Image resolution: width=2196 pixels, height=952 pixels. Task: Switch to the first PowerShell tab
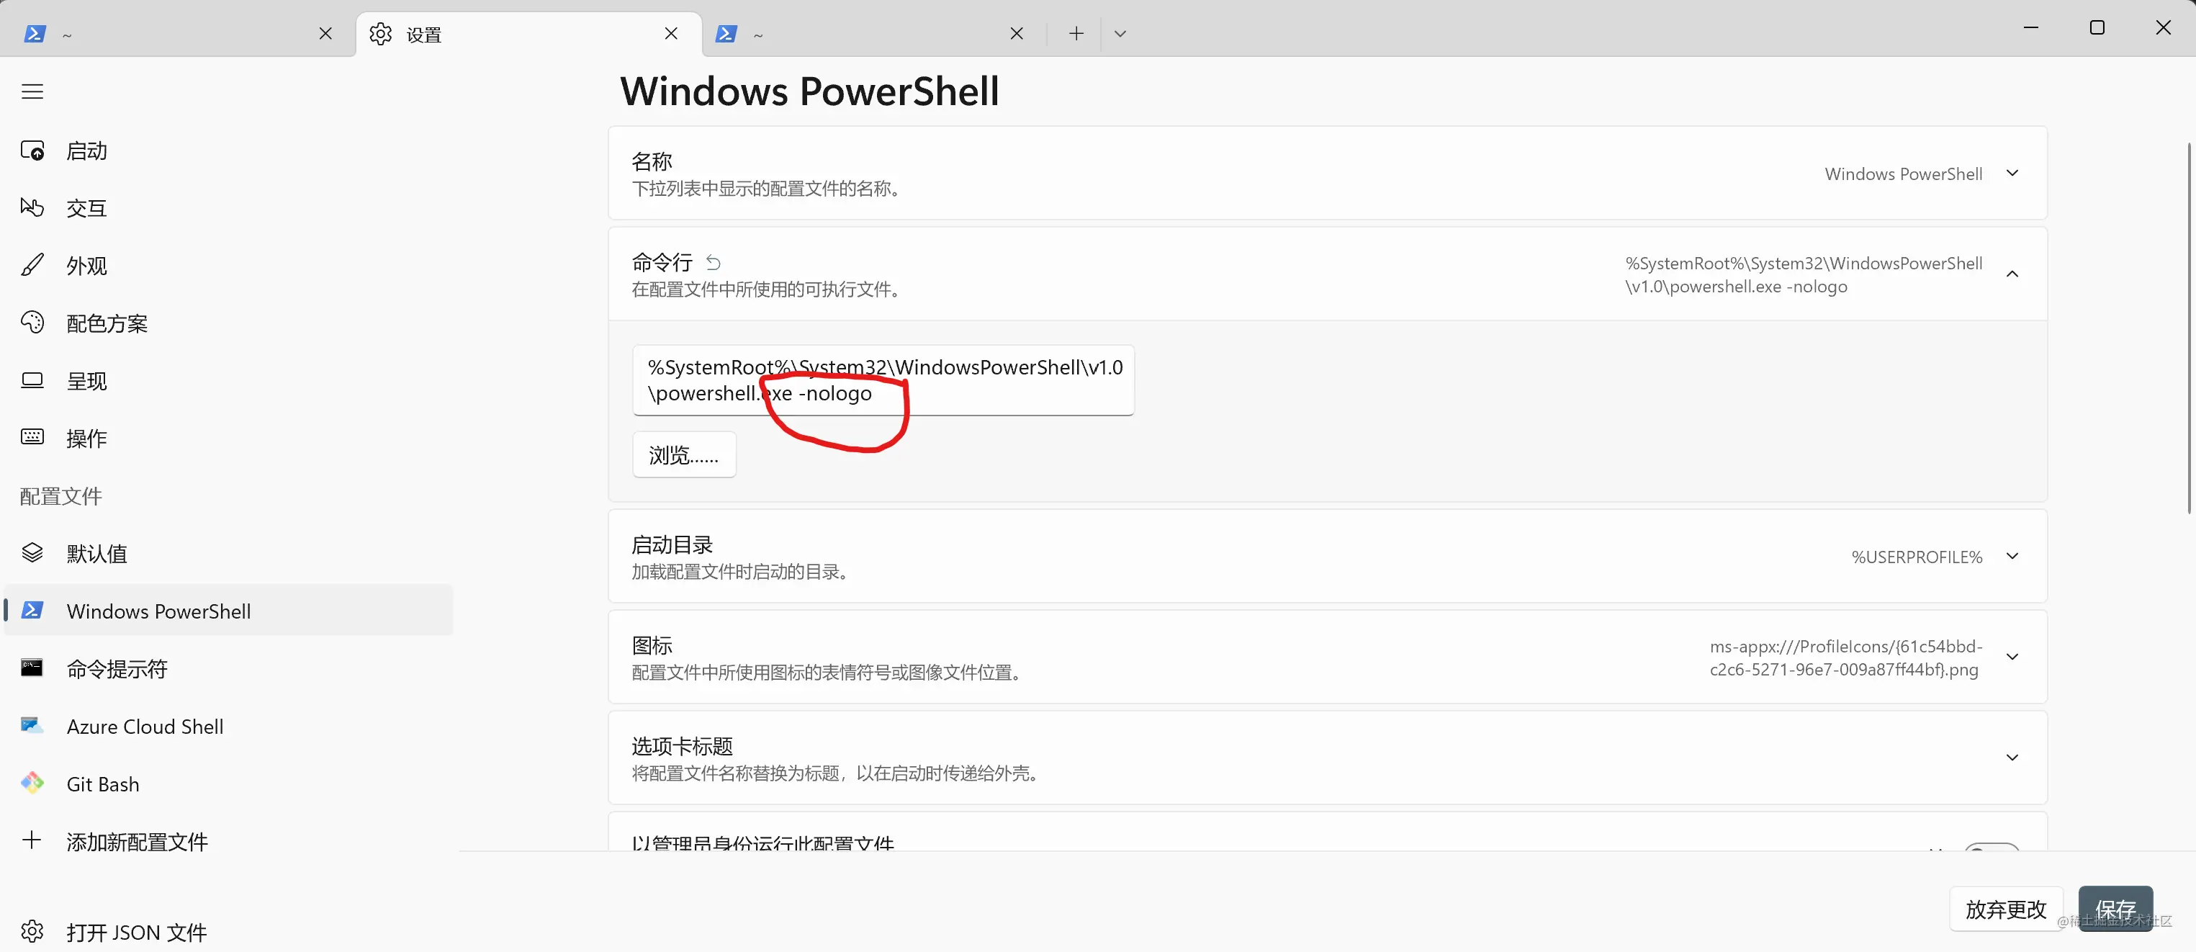[177, 34]
